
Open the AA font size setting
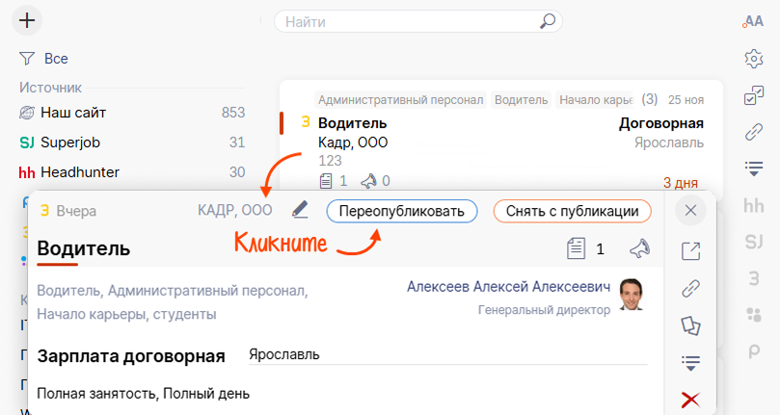pyautogui.click(x=753, y=21)
